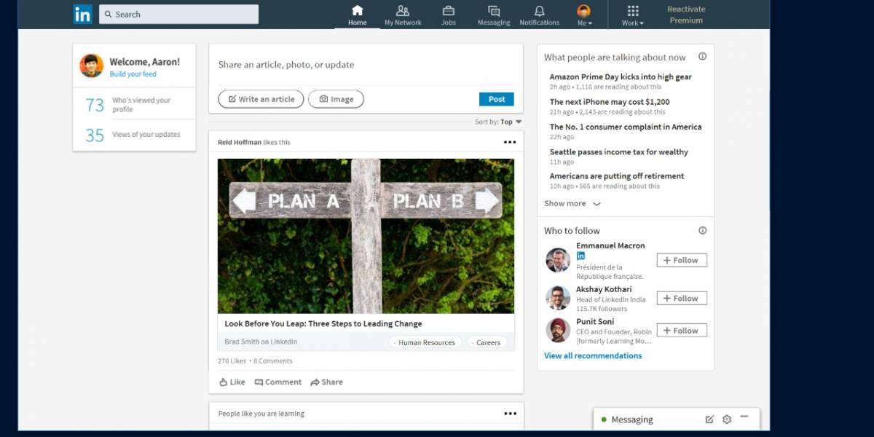Open Brad Smith on LinkedIn author link
874x437 pixels.
[x=261, y=342]
